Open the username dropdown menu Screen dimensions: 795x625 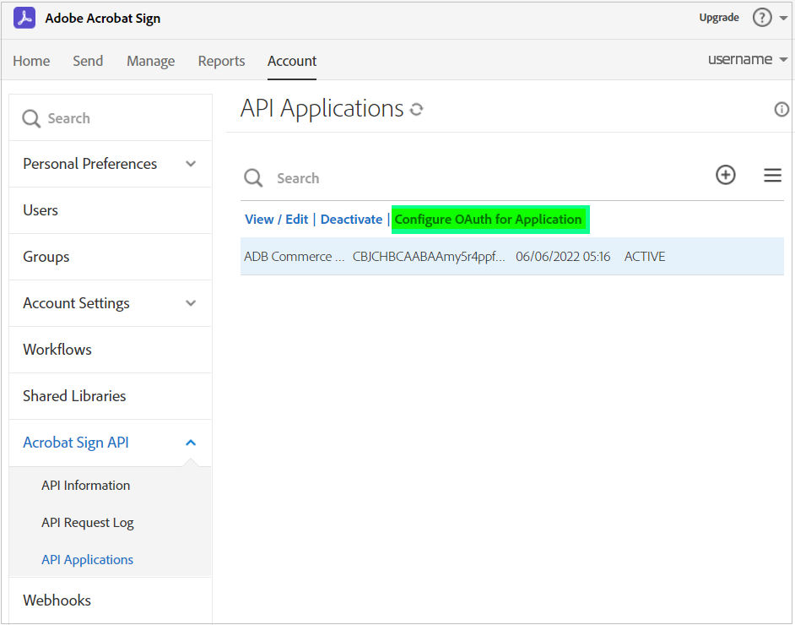[x=748, y=59]
